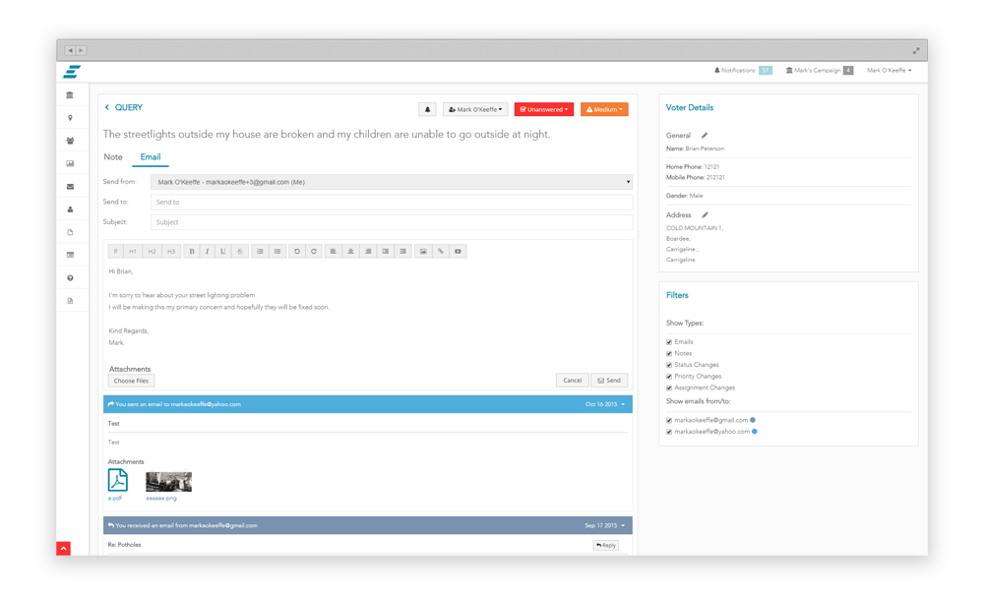Disable the markaokeeffe@yahoo.com email filter
984x595 pixels.
pos(669,432)
